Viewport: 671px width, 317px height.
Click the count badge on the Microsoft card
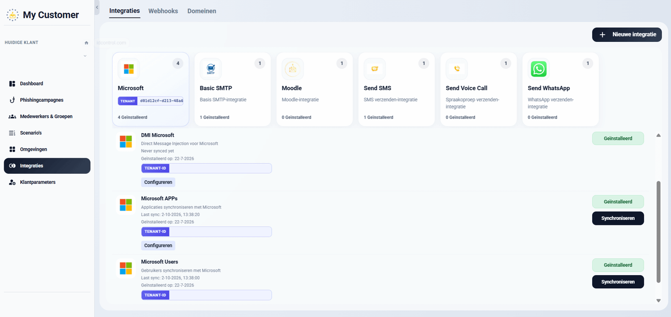coord(178,64)
